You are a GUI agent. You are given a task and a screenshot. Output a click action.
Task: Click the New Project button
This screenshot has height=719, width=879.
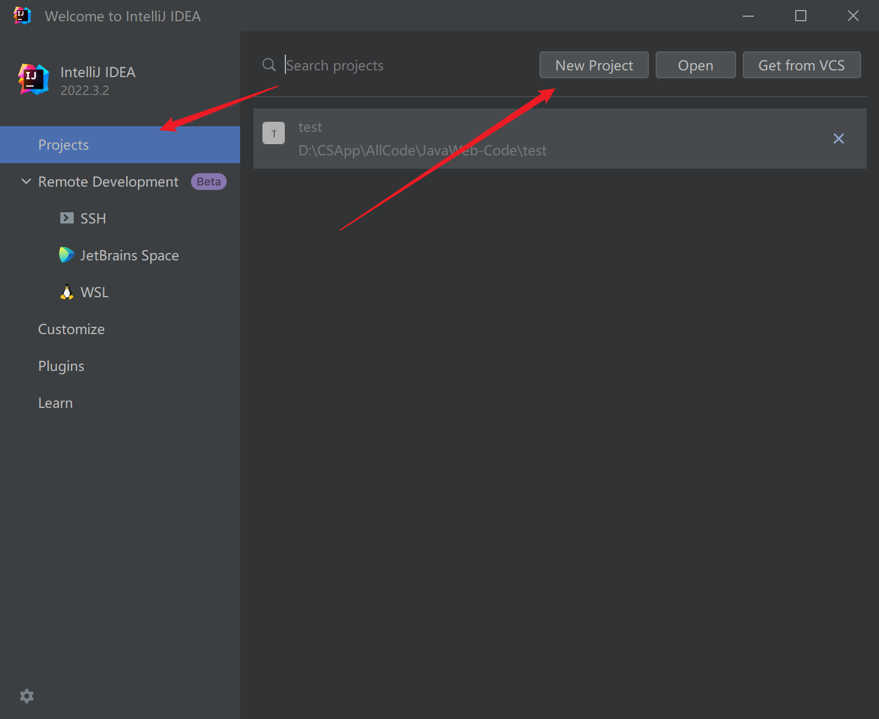click(594, 65)
